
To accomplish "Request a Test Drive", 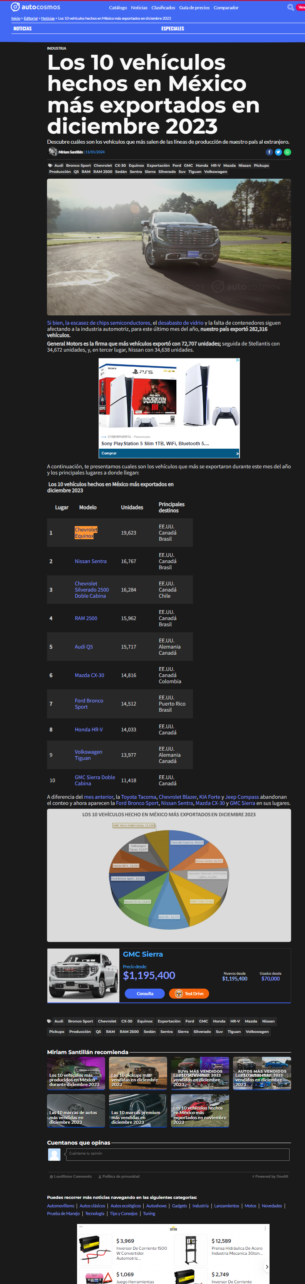I will (x=189, y=993).
